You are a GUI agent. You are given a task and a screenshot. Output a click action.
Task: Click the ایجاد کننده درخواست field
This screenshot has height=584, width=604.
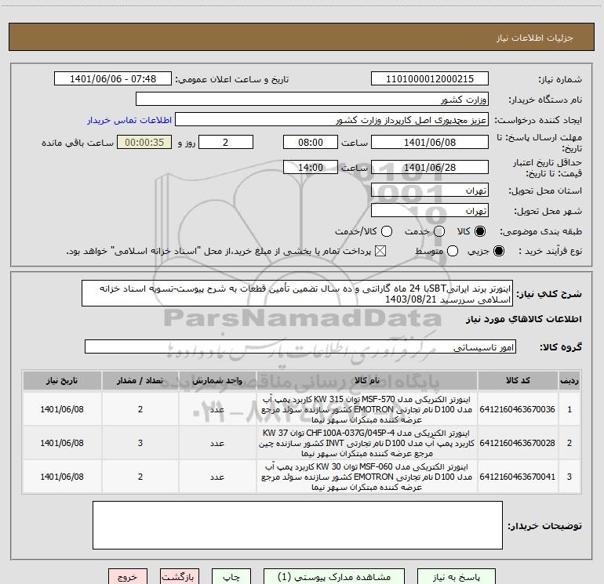332,119
